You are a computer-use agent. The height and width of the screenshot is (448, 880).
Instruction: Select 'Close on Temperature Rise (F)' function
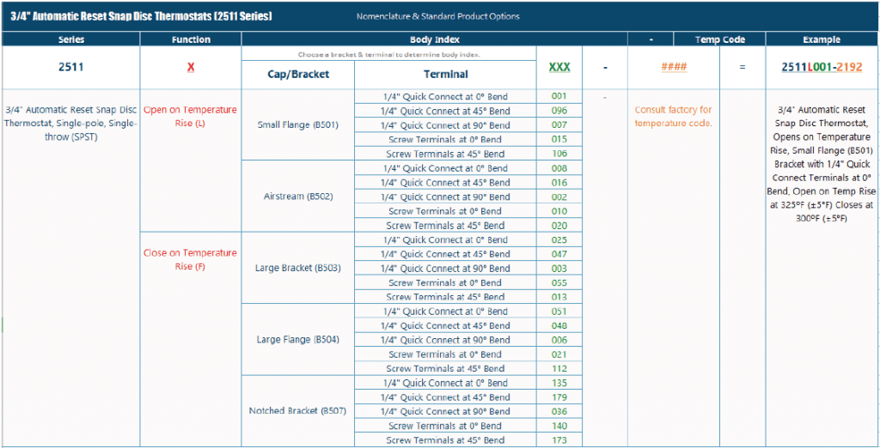pos(190,259)
